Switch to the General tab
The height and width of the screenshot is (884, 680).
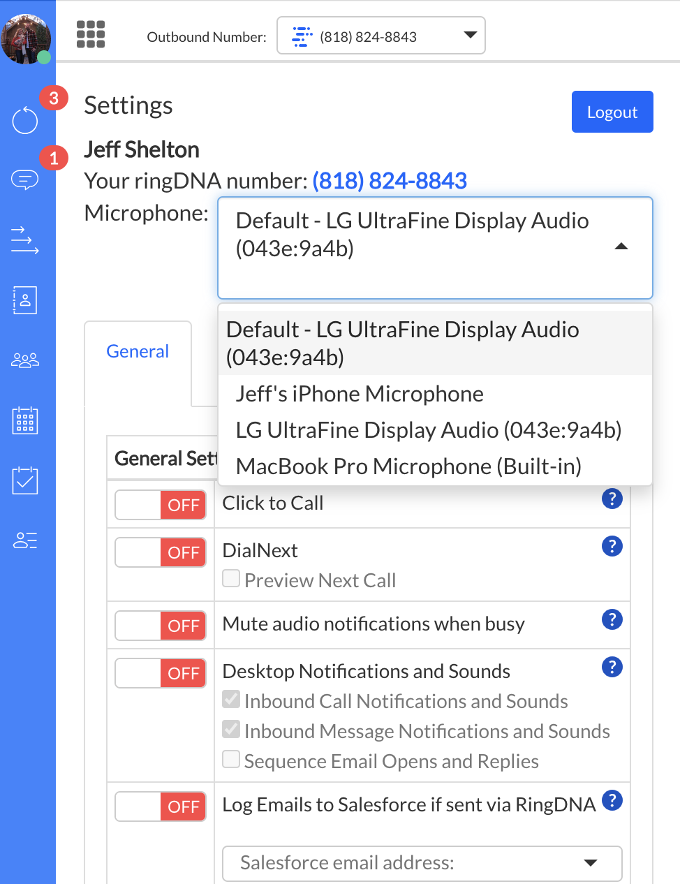pyautogui.click(x=138, y=351)
